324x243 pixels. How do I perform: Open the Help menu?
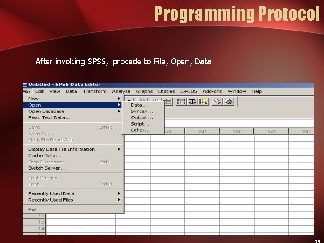click(x=256, y=91)
